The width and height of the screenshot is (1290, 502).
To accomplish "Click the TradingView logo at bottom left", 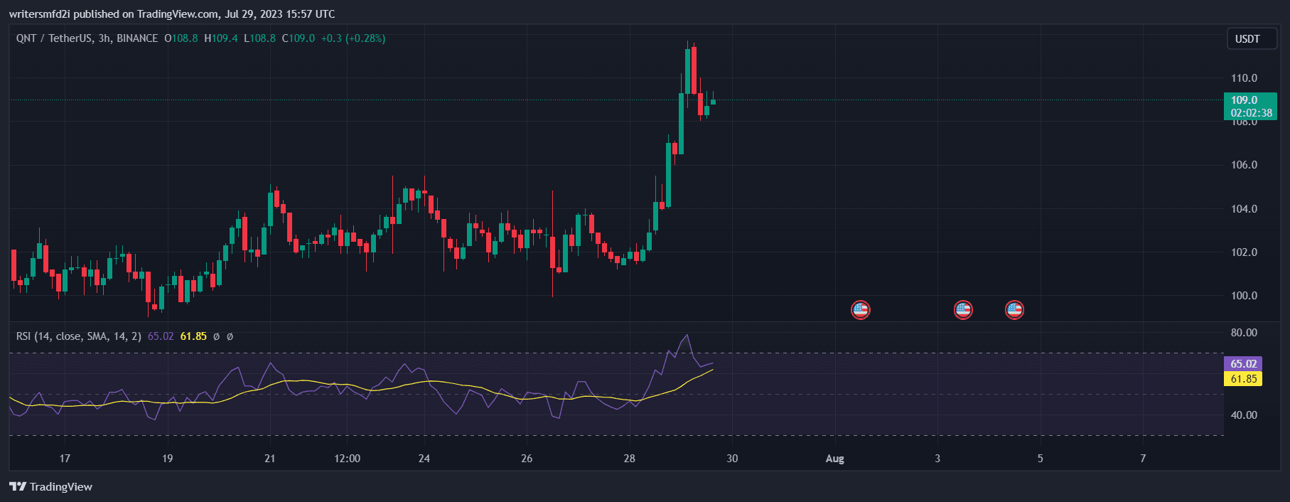I will point(51,487).
